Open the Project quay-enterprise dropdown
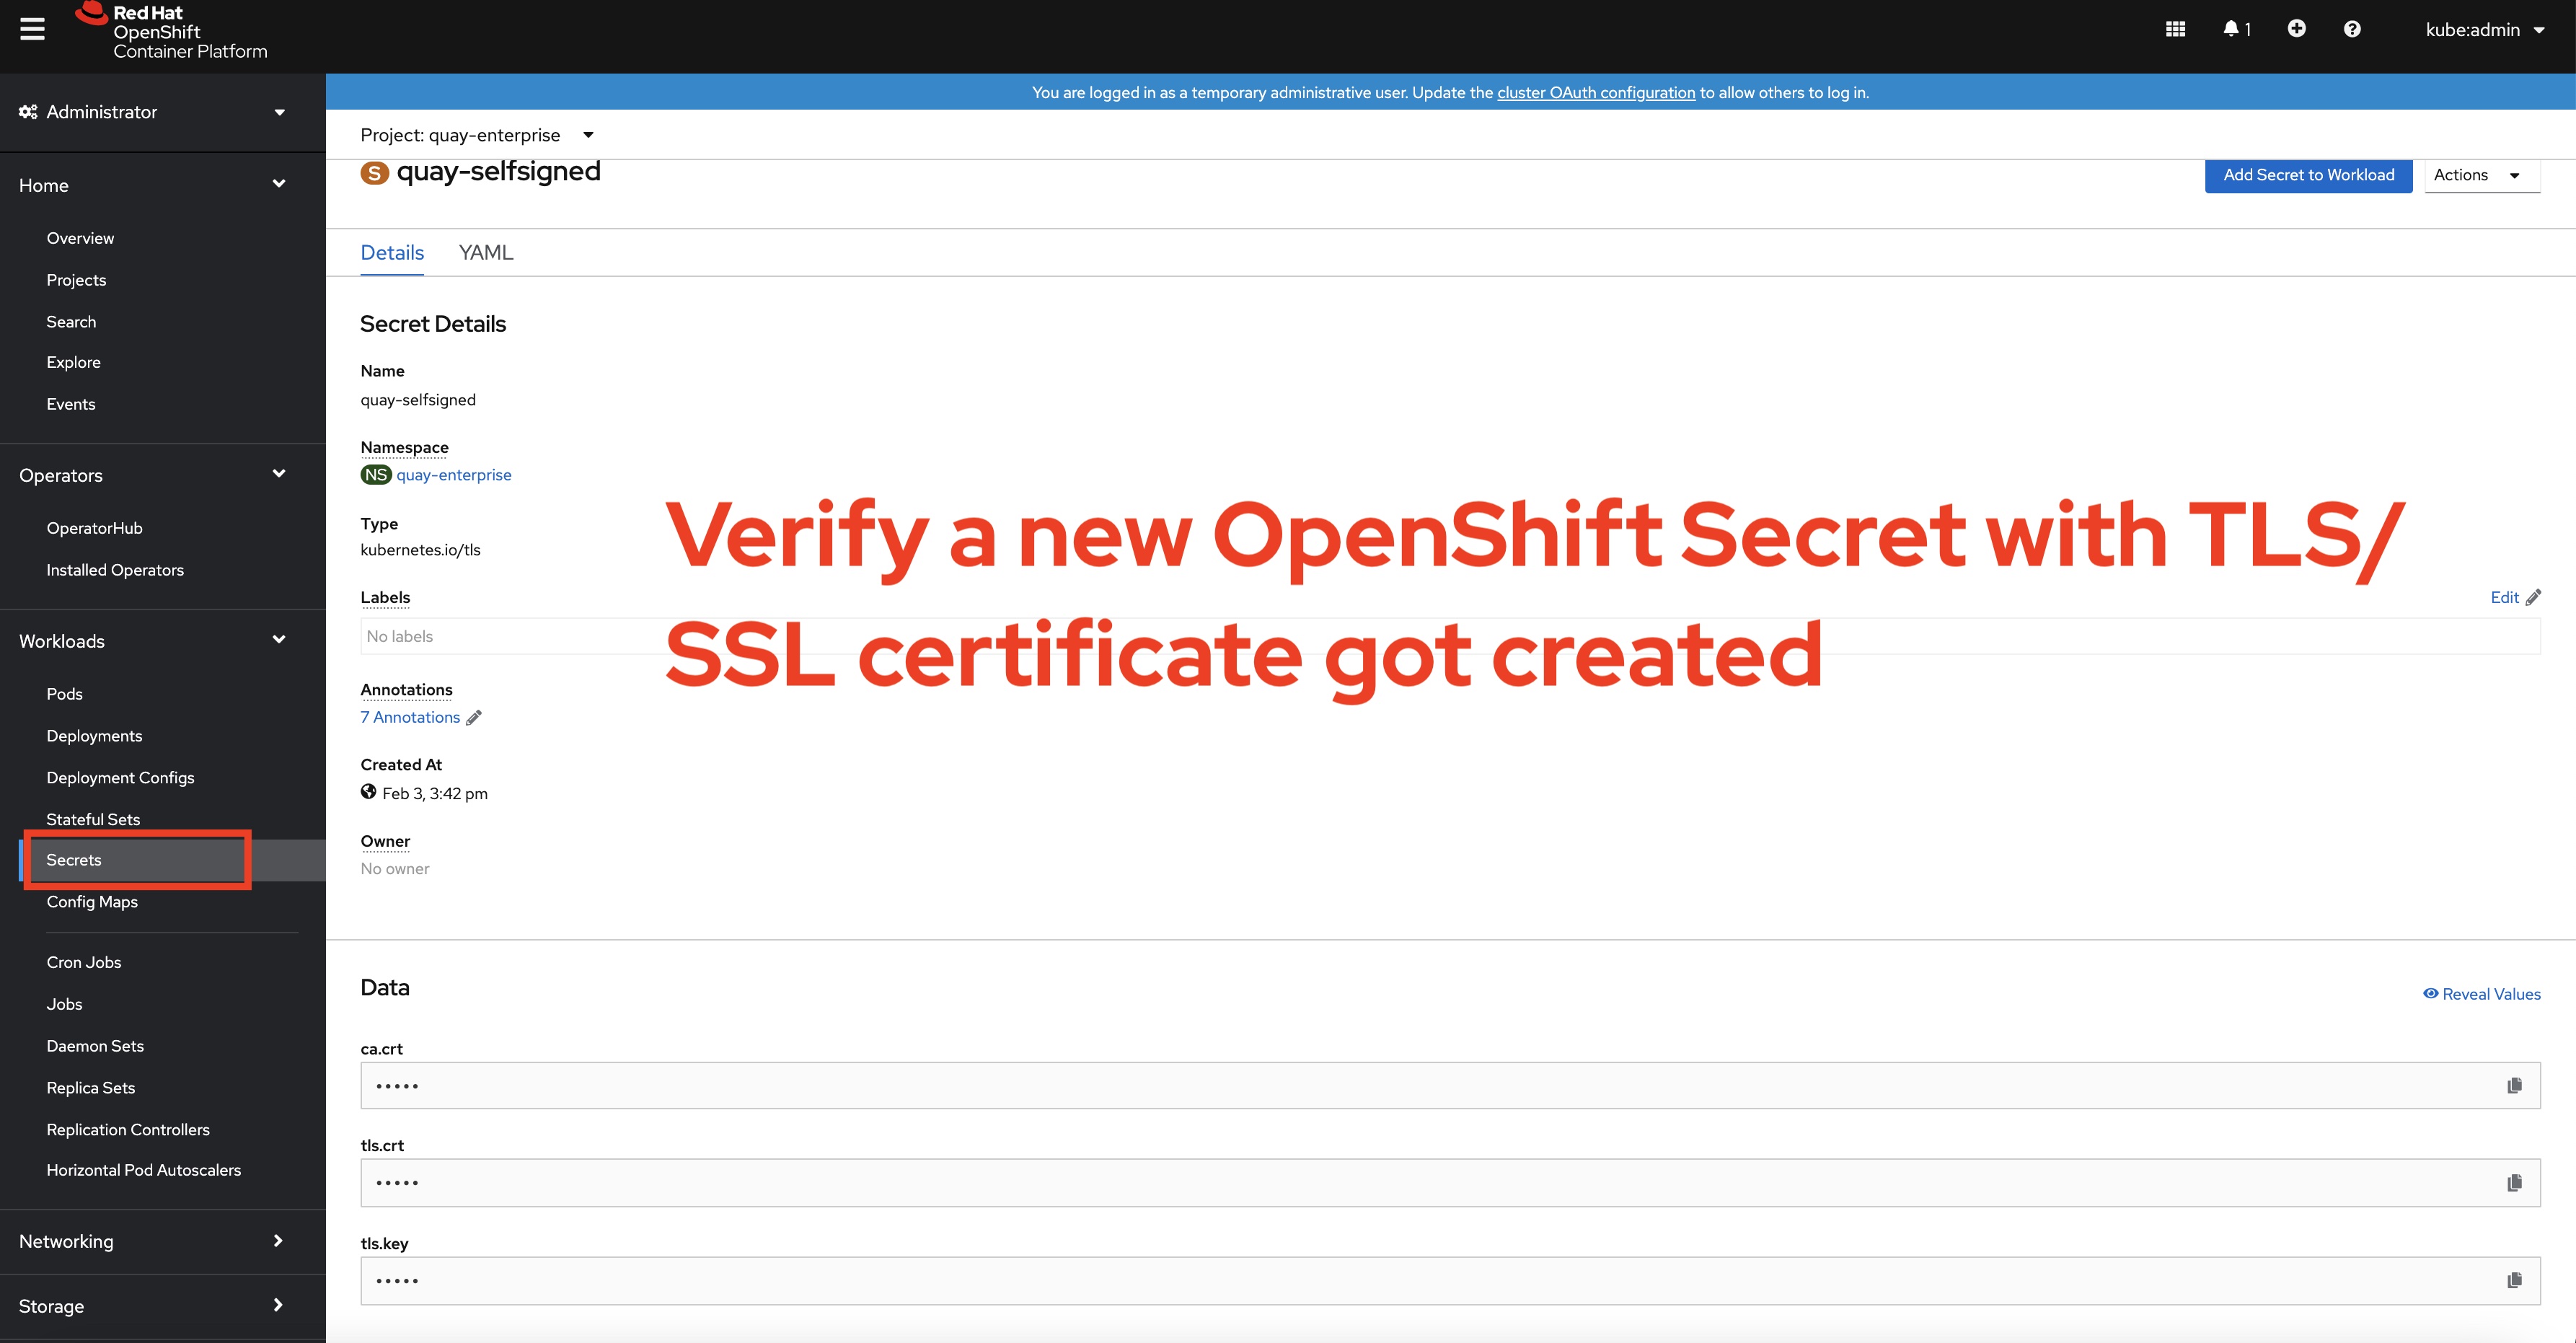The height and width of the screenshot is (1343, 2576). coord(477,135)
